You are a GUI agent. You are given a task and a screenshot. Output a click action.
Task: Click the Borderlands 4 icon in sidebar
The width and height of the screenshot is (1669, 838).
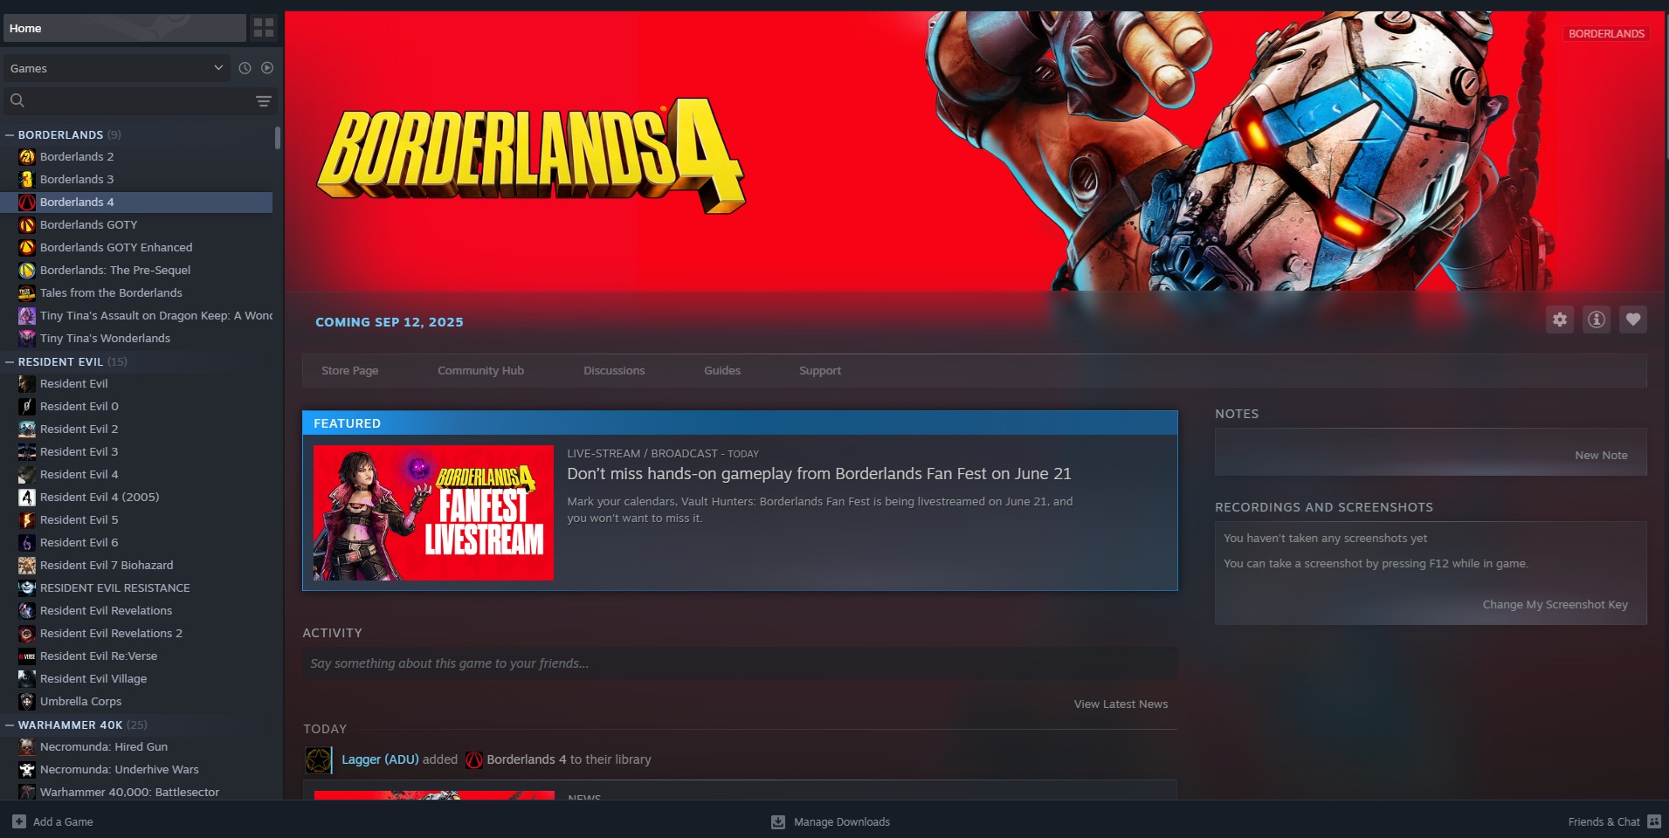point(27,203)
